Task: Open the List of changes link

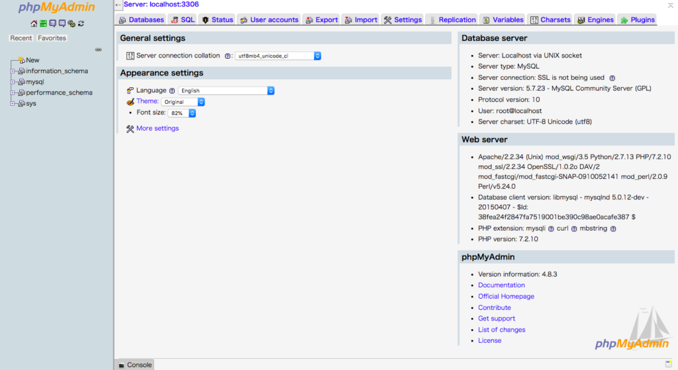Action: tap(502, 330)
